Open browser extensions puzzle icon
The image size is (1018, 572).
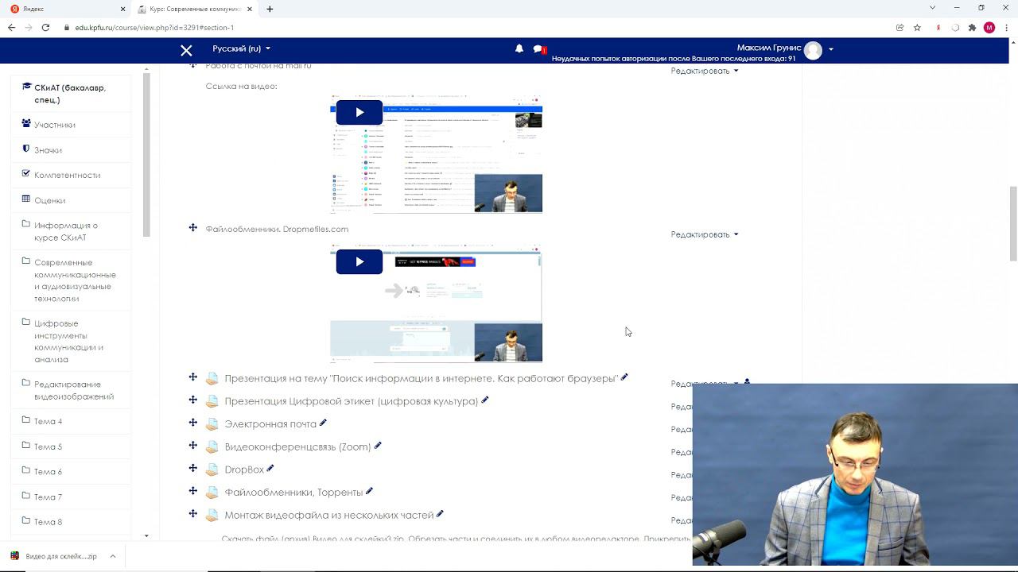click(972, 27)
